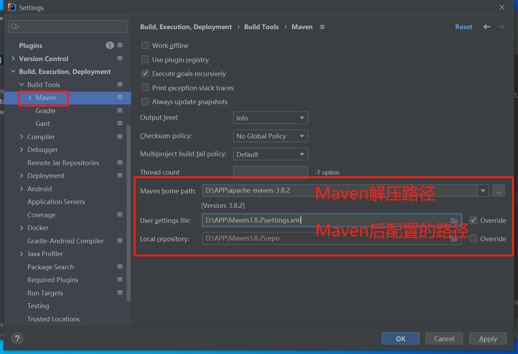Click Build Tools breadcrumb link
This screenshot has height=354, width=518.
pos(261,27)
